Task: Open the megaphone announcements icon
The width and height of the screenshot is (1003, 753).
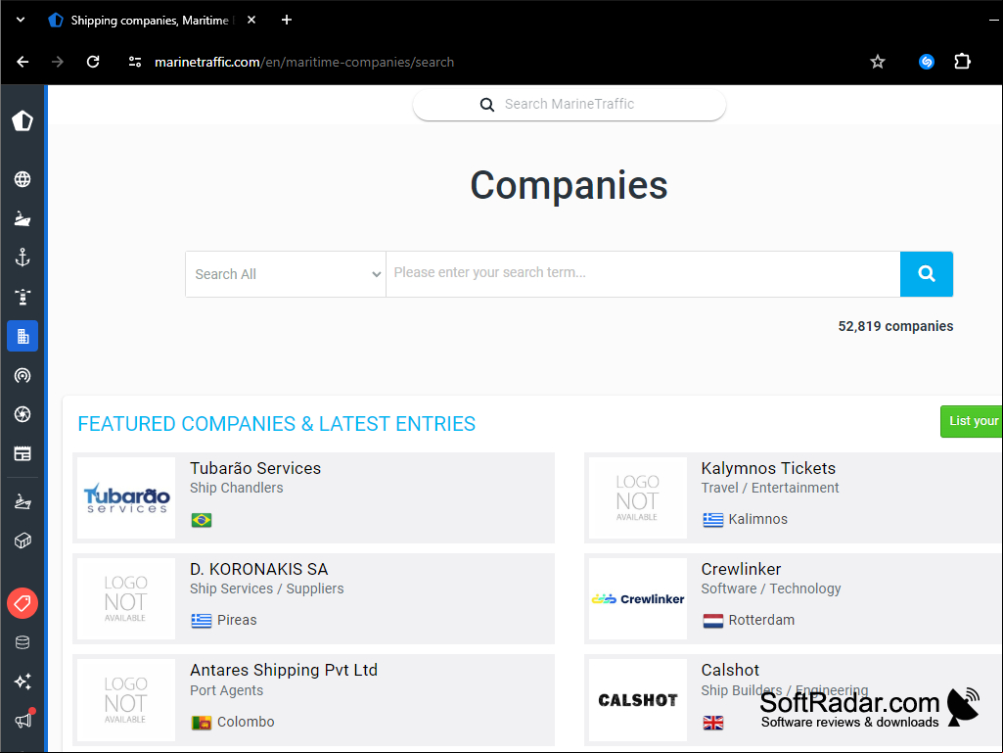Action: pyautogui.click(x=23, y=720)
